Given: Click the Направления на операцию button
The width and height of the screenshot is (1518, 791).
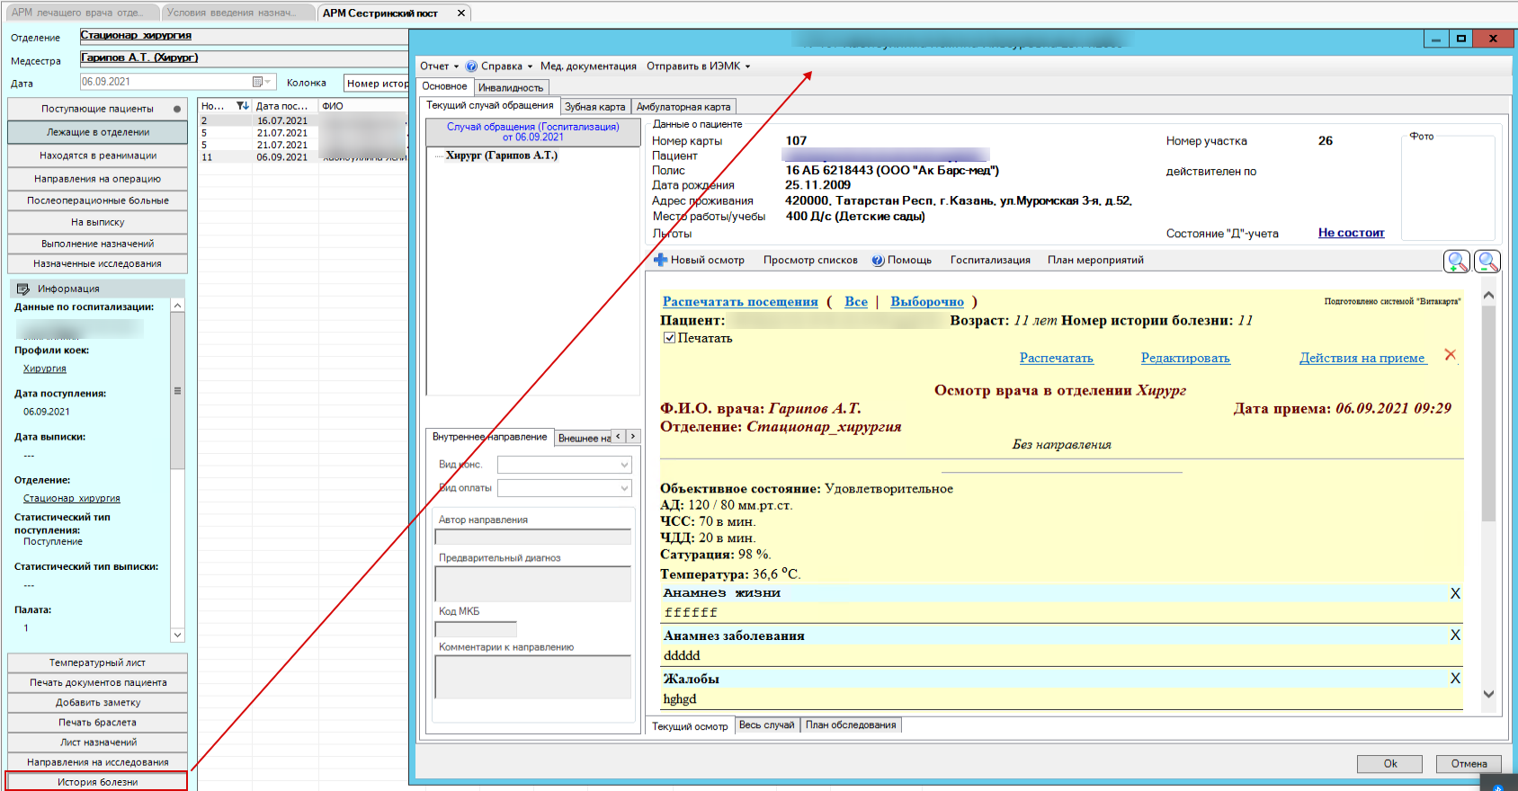Looking at the screenshot, I should [x=97, y=179].
